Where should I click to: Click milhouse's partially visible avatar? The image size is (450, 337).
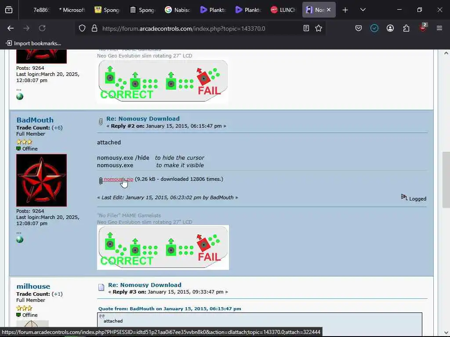tap(33, 324)
